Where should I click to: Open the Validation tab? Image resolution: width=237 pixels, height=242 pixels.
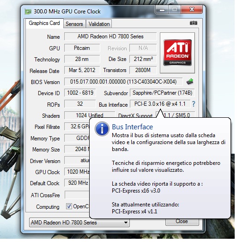[99, 24]
